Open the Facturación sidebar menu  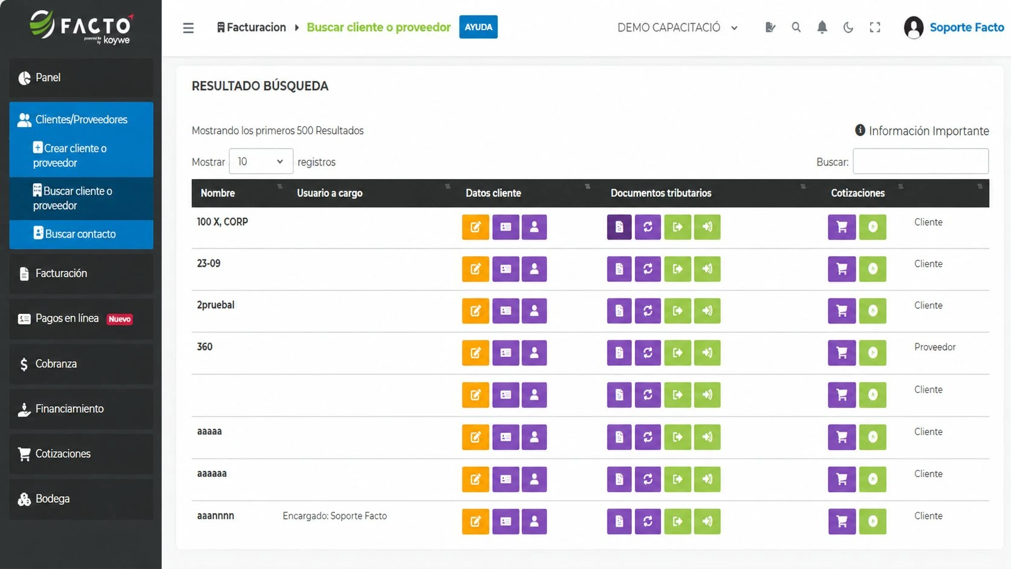point(81,273)
